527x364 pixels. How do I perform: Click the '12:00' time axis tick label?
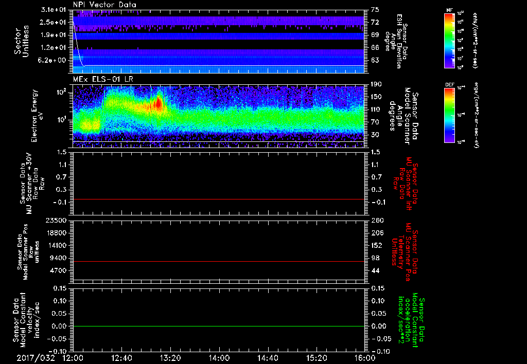pos(73,358)
